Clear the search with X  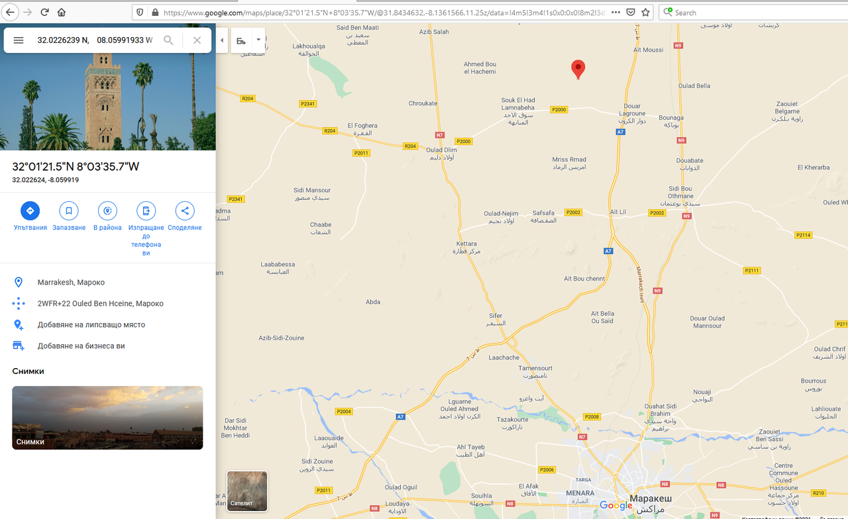[x=197, y=40]
